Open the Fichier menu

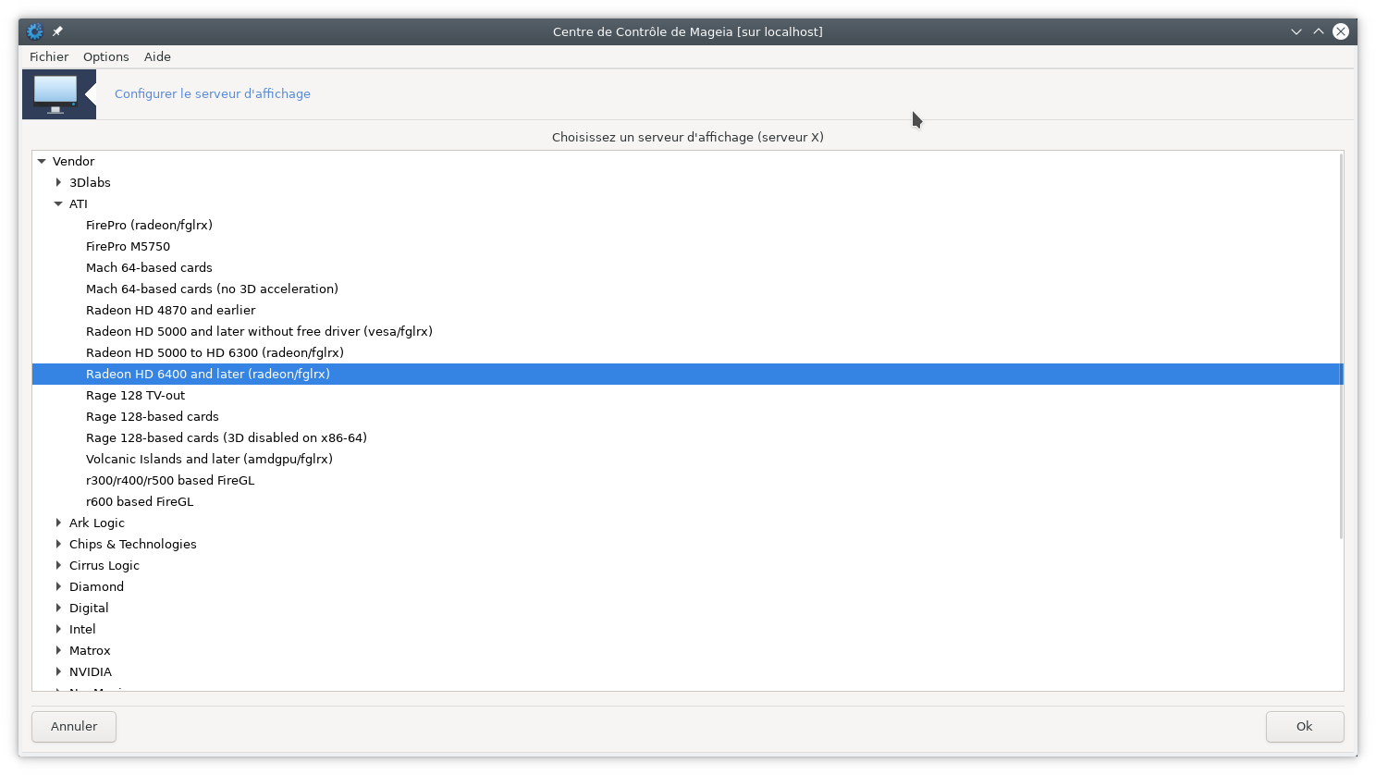click(49, 56)
